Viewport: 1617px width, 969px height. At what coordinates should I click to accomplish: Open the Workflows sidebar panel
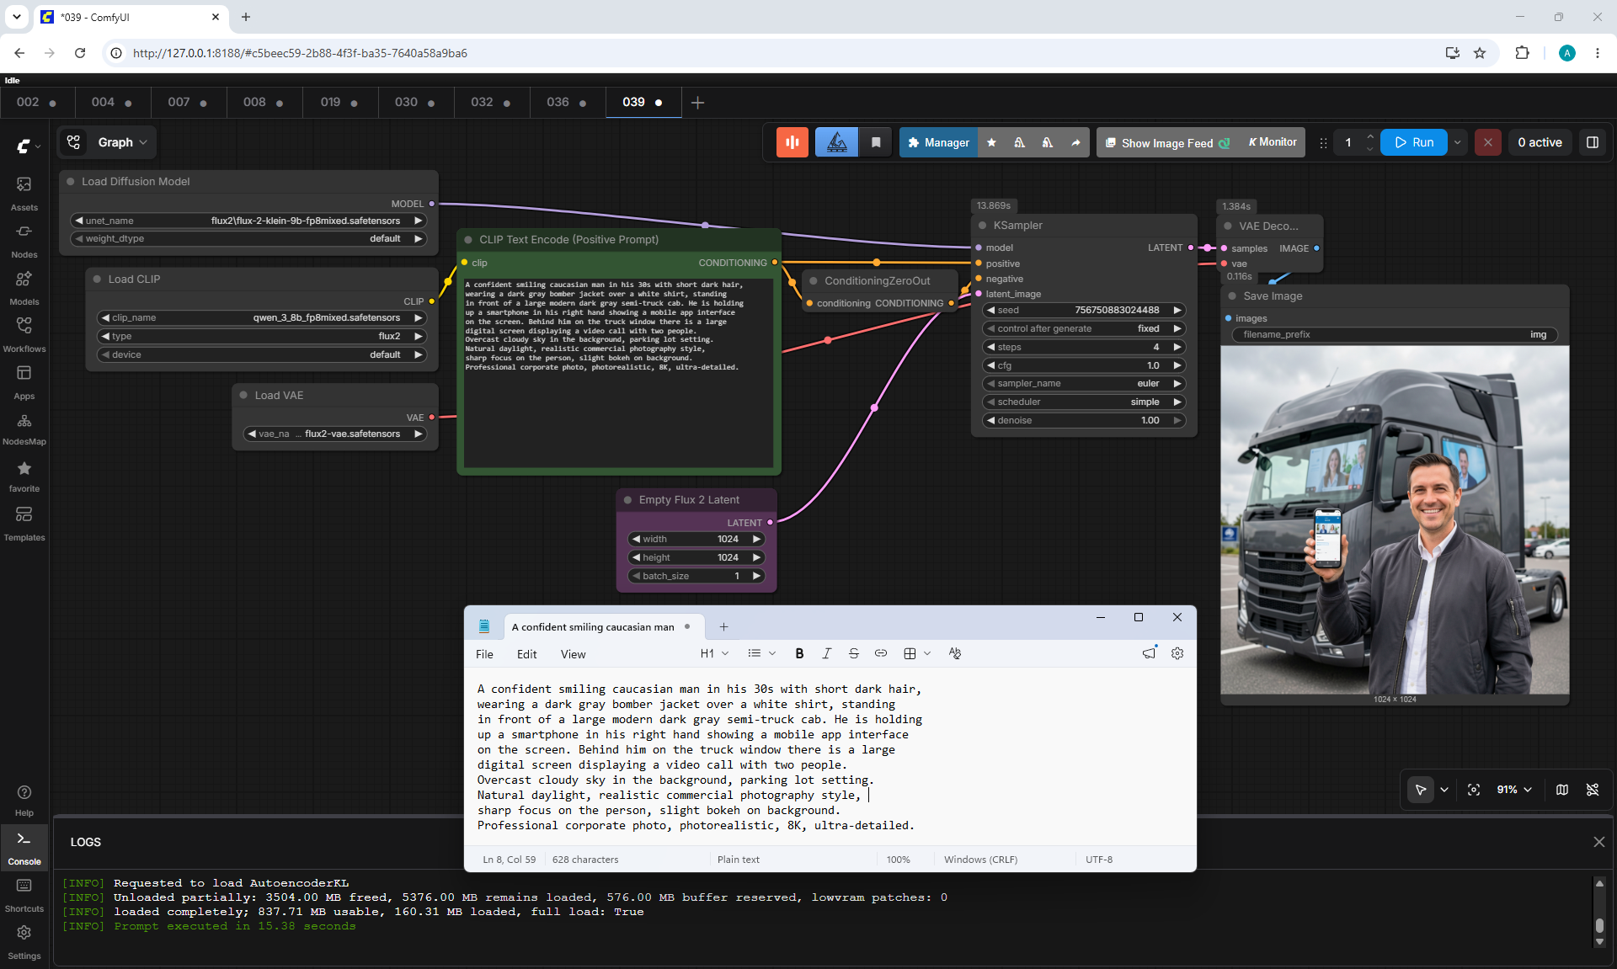[x=24, y=334]
